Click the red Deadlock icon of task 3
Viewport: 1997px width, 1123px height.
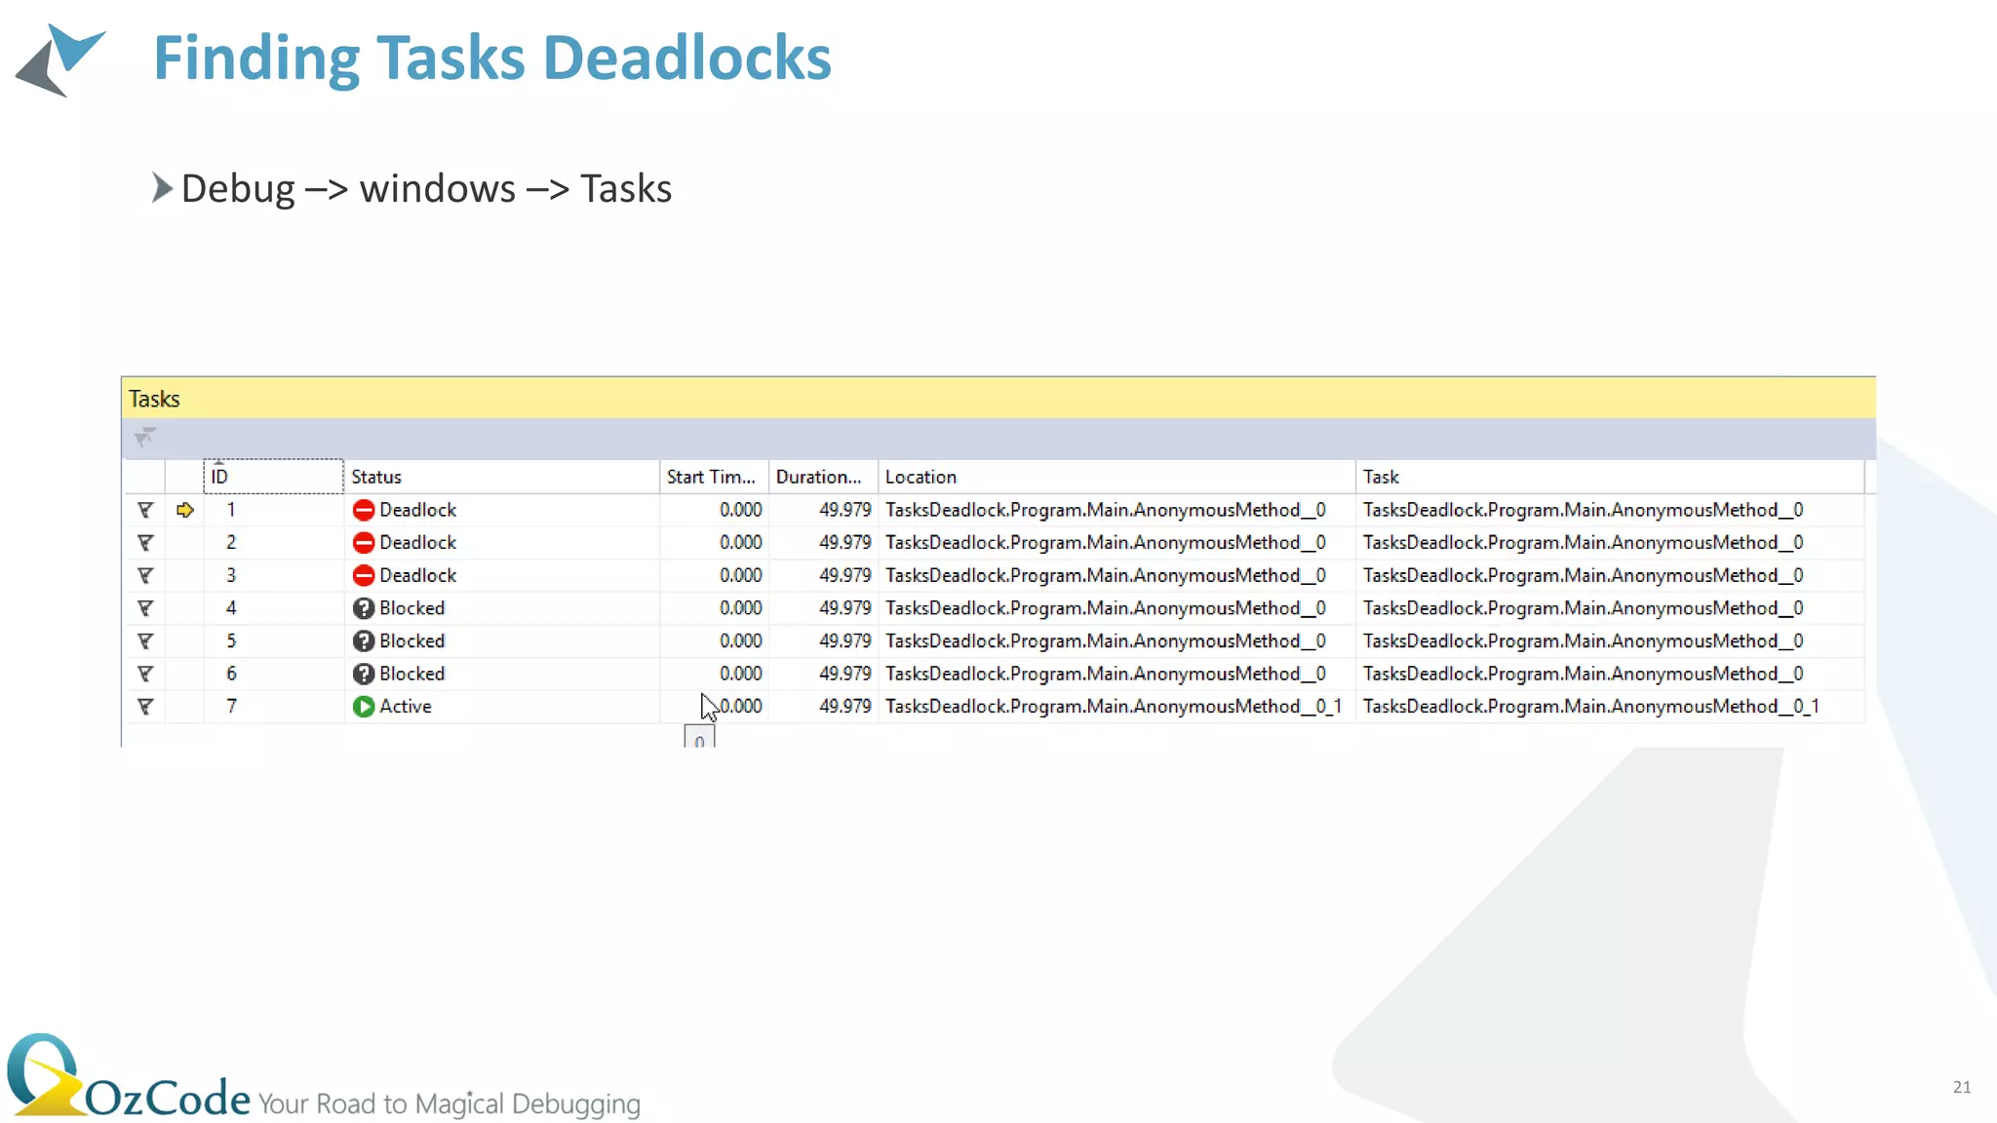point(364,576)
